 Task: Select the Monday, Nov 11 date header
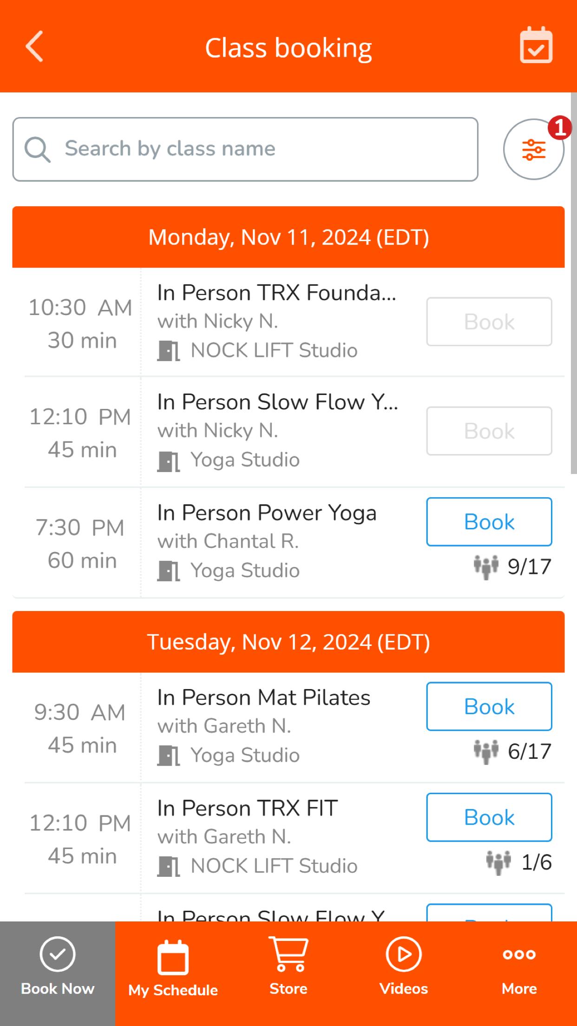click(x=288, y=237)
